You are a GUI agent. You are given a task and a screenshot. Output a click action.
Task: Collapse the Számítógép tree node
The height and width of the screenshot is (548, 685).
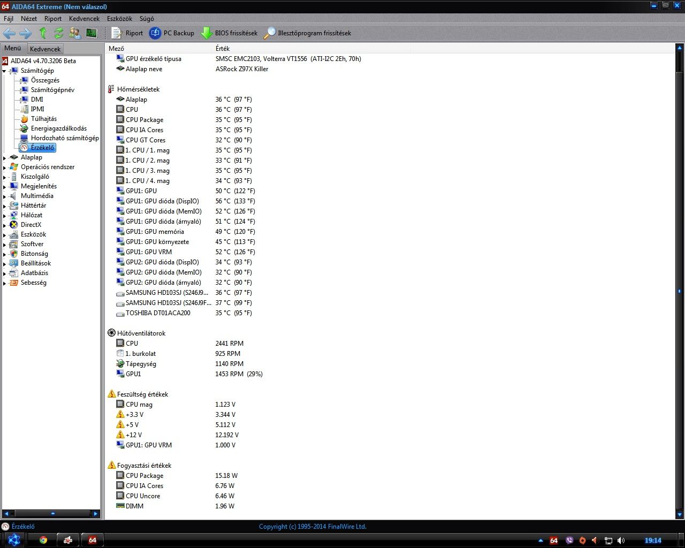pos(5,71)
